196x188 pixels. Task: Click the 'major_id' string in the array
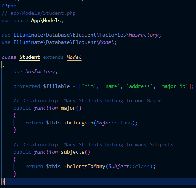pyautogui.click(x=173, y=86)
